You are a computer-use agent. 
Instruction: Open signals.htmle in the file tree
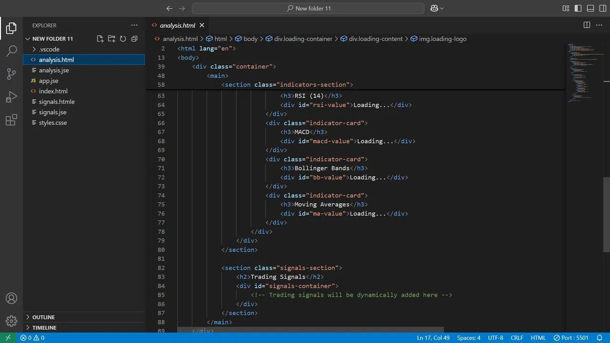(84, 101)
